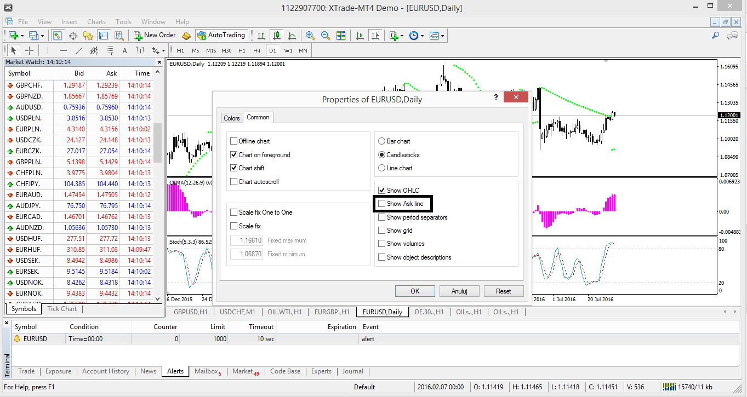Tile chart windows icon
The image size is (747, 397).
click(341, 36)
